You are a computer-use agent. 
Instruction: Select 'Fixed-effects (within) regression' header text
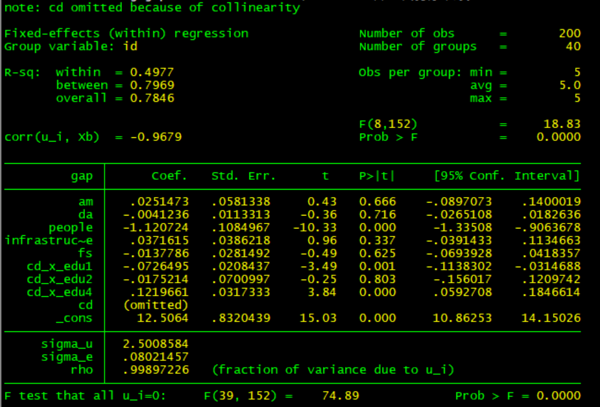pos(126,34)
